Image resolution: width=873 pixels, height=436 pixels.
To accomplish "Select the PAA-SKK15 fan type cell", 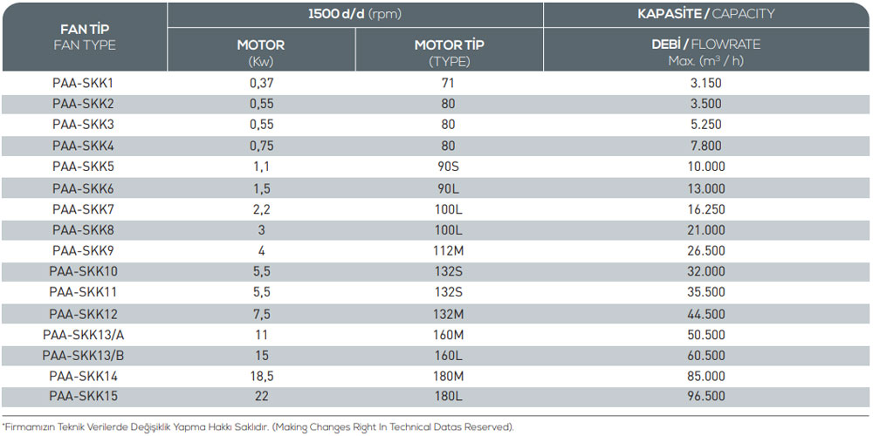I will click(x=83, y=397).
